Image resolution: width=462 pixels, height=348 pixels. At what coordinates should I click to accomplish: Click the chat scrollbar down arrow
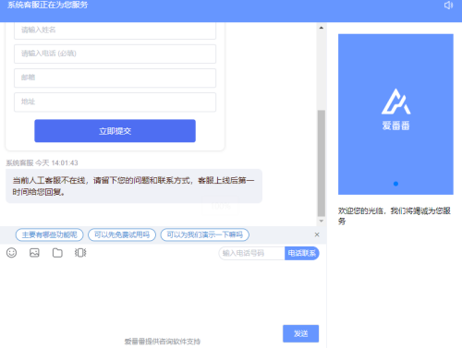coord(322,221)
